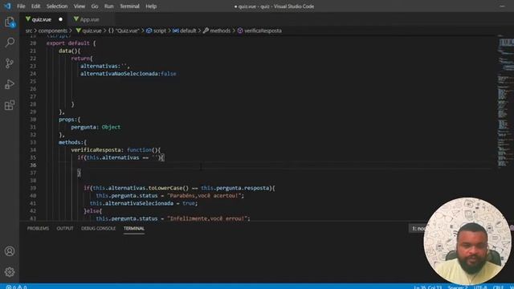Switch to the App.vue editor tab
This screenshot has width=514, height=289.
coord(89,19)
